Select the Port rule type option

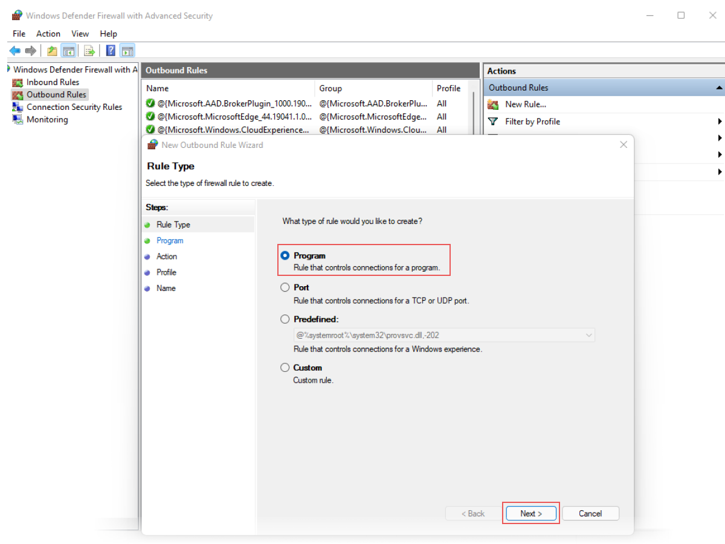pyautogui.click(x=285, y=287)
